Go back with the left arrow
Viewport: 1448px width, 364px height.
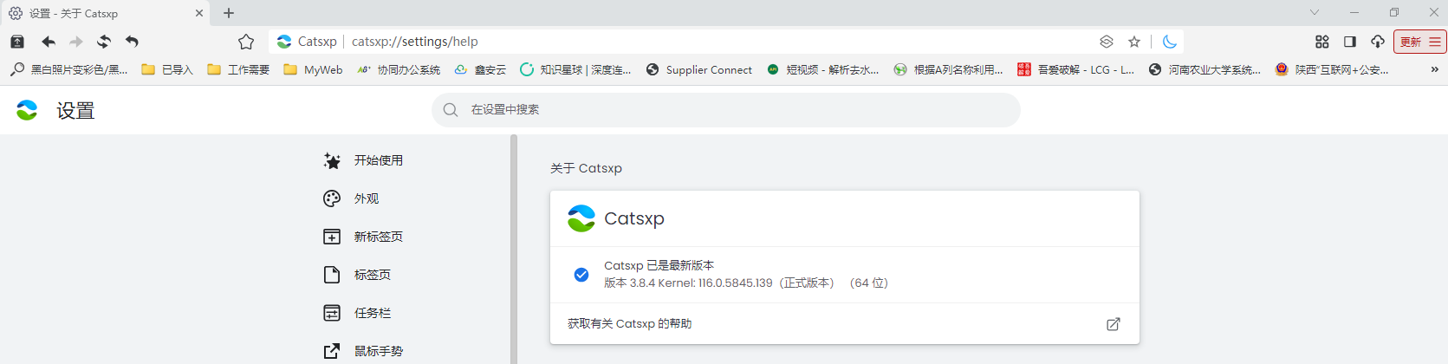pos(49,42)
